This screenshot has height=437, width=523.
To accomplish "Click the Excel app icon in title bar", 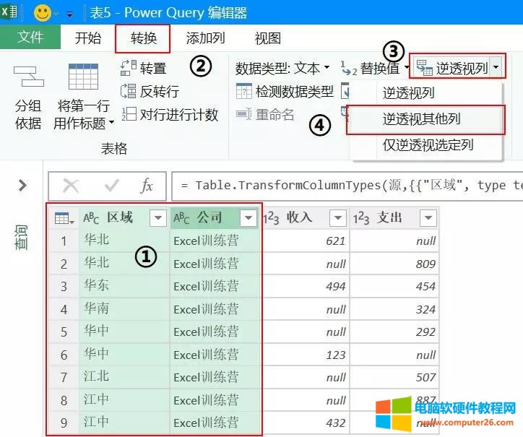I will (x=9, y=12).
